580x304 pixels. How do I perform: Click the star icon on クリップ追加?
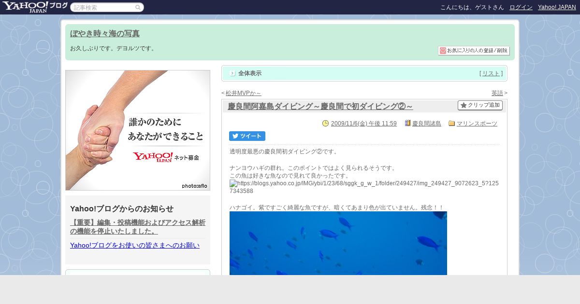463,105
